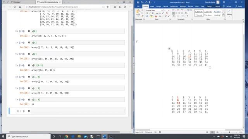Viewport: 248px width, 139px height.
Task: Click the Redo icon in Word quick access
Action: tap(146, 2)
